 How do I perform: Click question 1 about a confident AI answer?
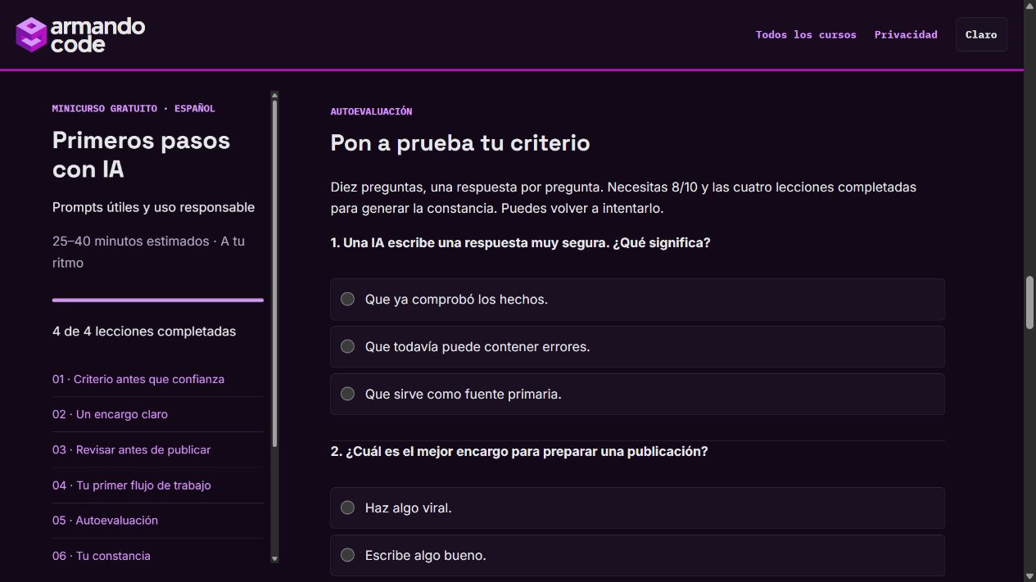[x=520, y=243]
